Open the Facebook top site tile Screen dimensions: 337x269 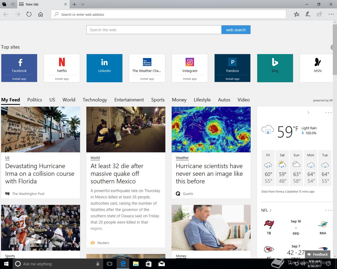click(x=19, y=68)
